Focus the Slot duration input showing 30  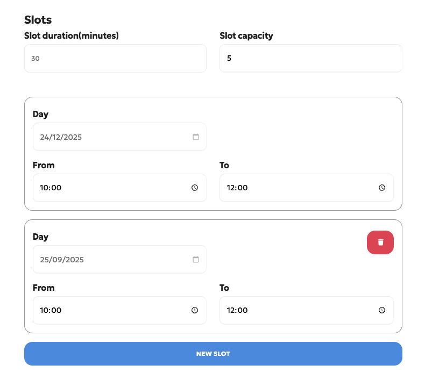pos(115,58)
